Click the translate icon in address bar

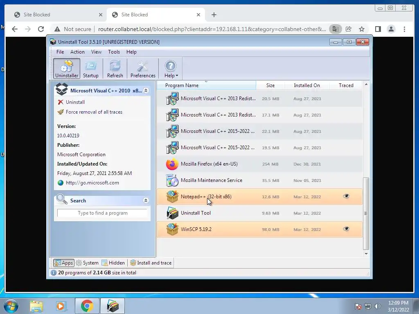tap(336, 29)
